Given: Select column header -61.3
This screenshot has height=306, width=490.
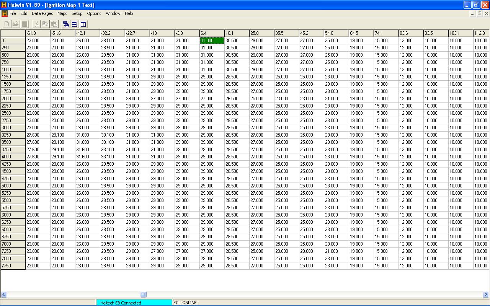Looking at the screenshot, I should tap(38, 33).
